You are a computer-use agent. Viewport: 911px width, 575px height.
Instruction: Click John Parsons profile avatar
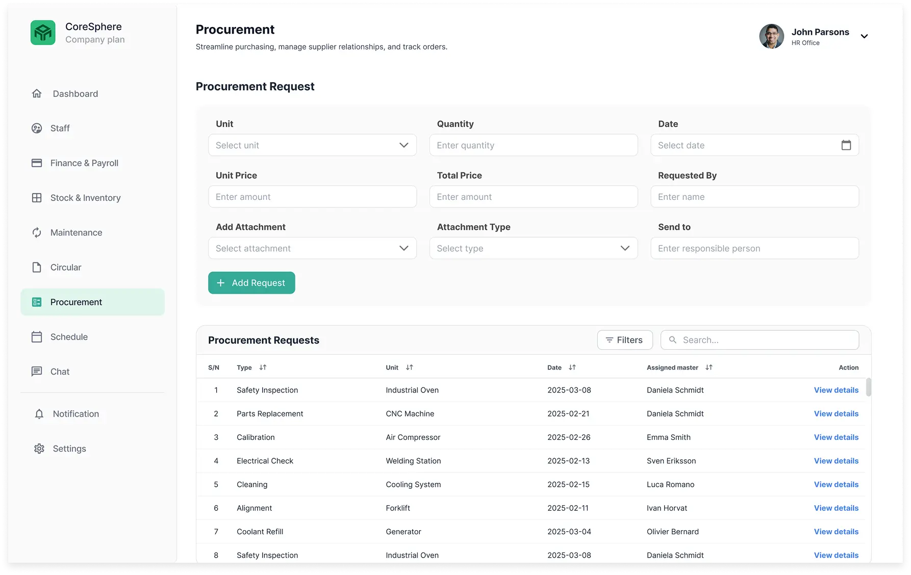[771, 36]
